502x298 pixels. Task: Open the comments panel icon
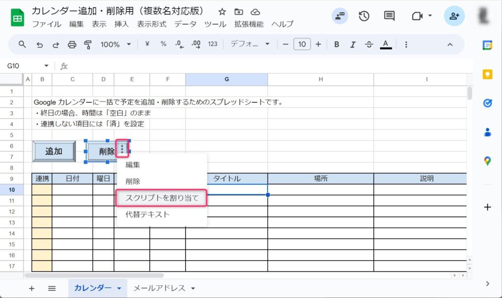click(x=389, y=16)
